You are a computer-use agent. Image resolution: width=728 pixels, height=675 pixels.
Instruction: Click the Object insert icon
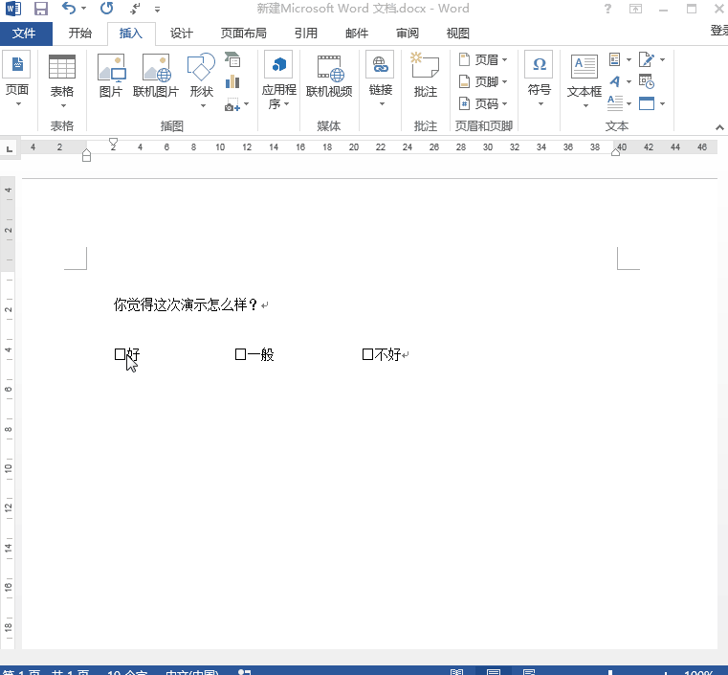coord(647,103)
